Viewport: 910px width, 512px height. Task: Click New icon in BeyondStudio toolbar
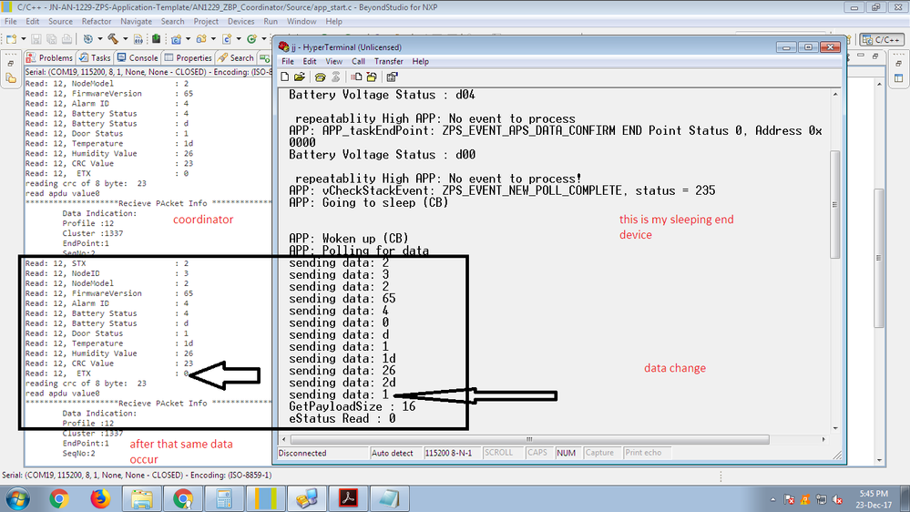11,39
